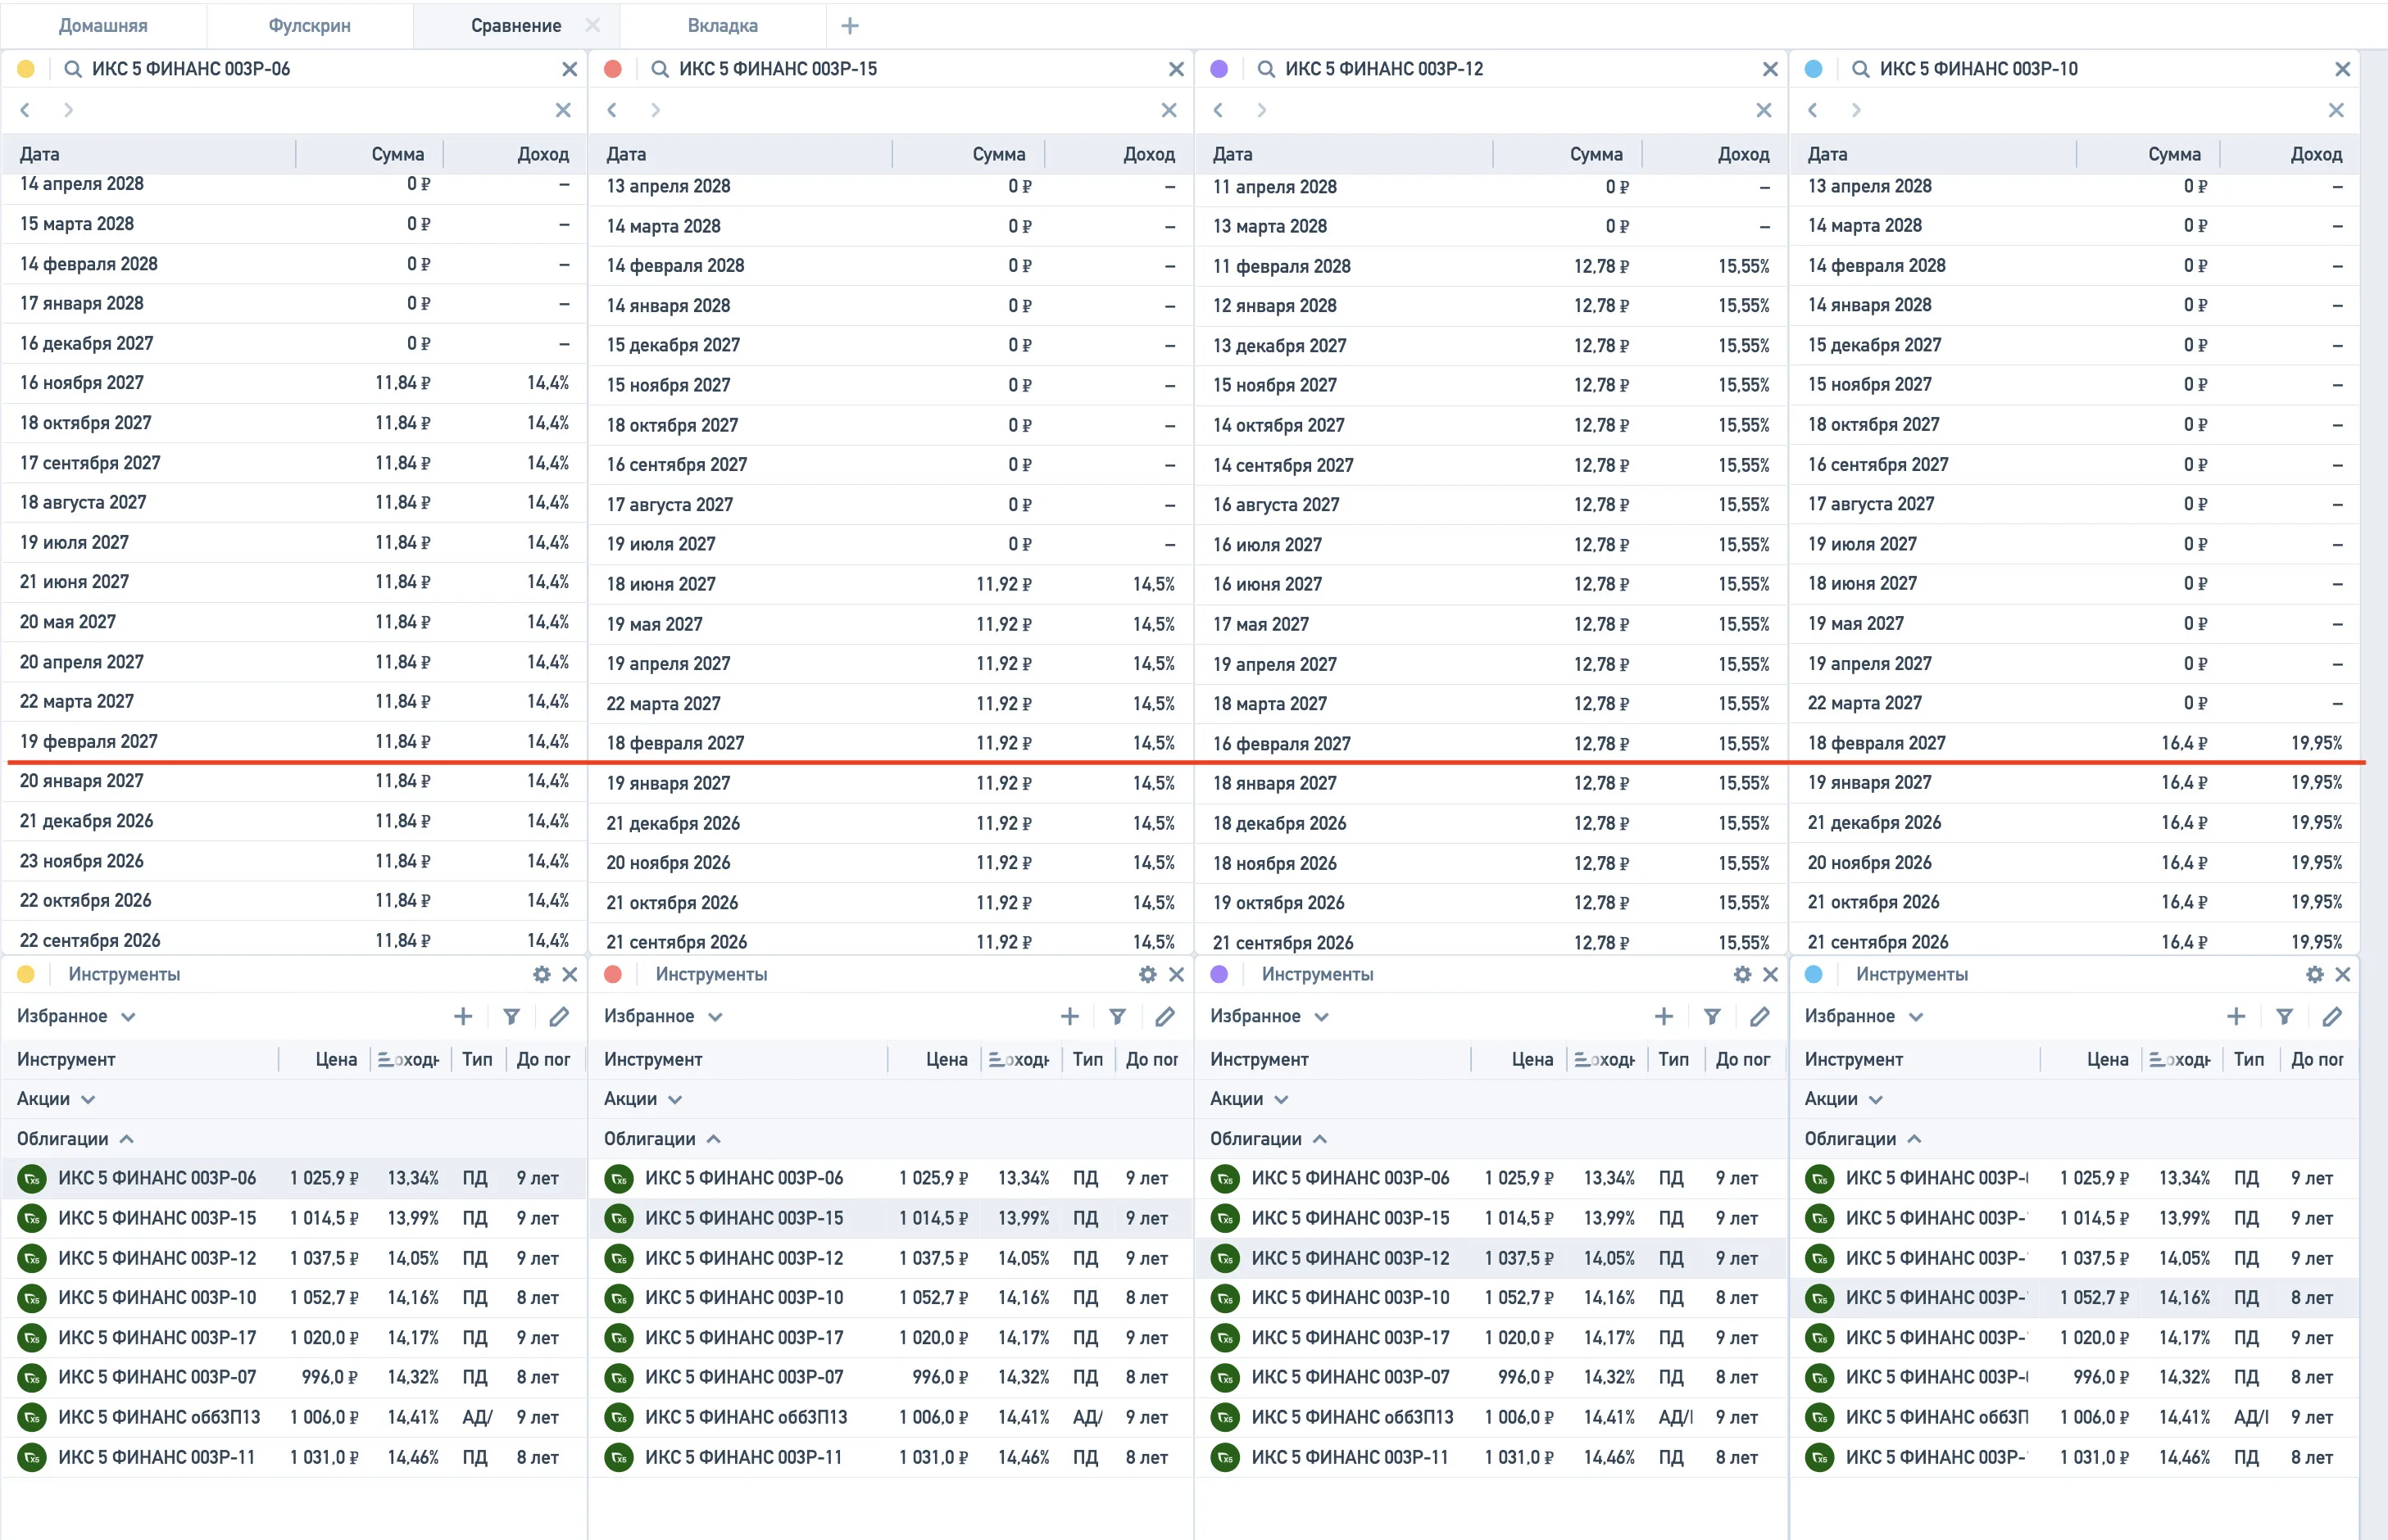Edit list with pencil icon in red-dot Инструменты panel
The image size is (2388, 1540).
coord(1164,1016)
